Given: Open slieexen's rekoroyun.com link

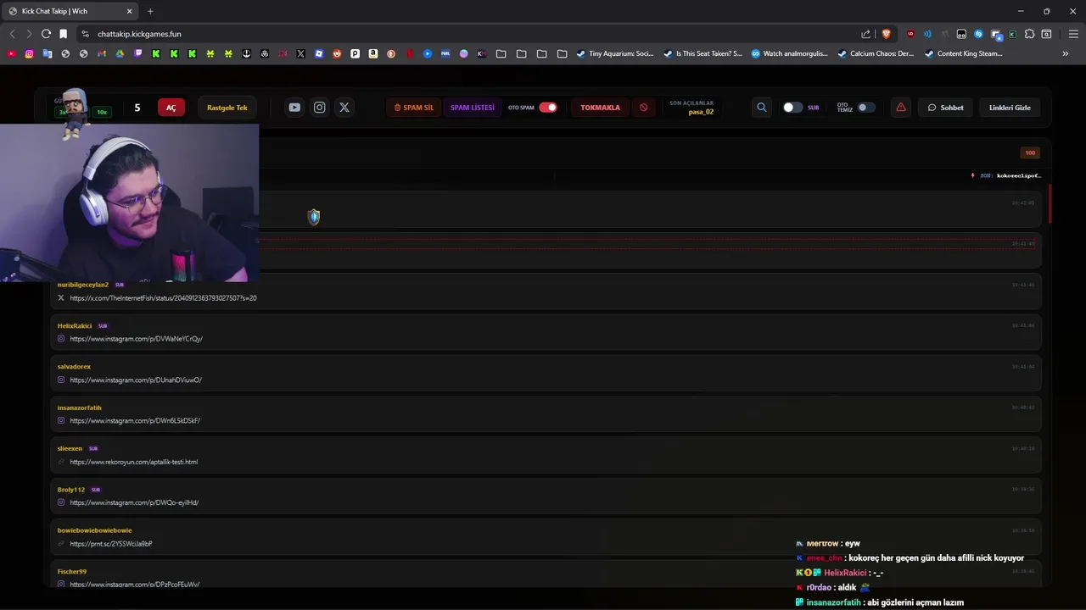Looking at the screenshot, I should click(x=133, y=462).
